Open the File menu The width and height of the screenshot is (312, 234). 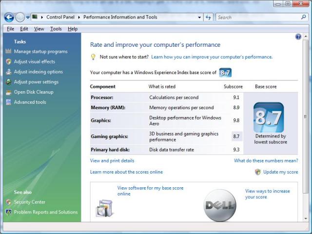tap(10, 29)
